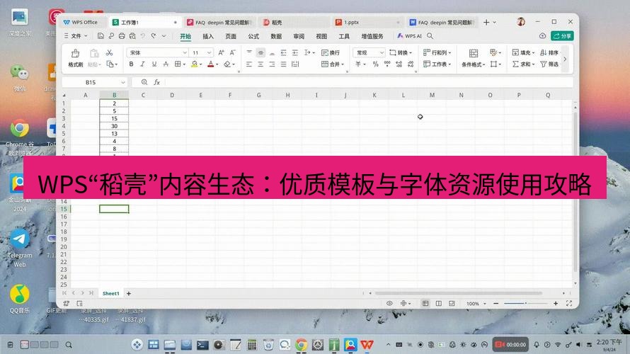630x354 pixels.
Task: Click the insert function fx icon
Action: click(156, 82)
